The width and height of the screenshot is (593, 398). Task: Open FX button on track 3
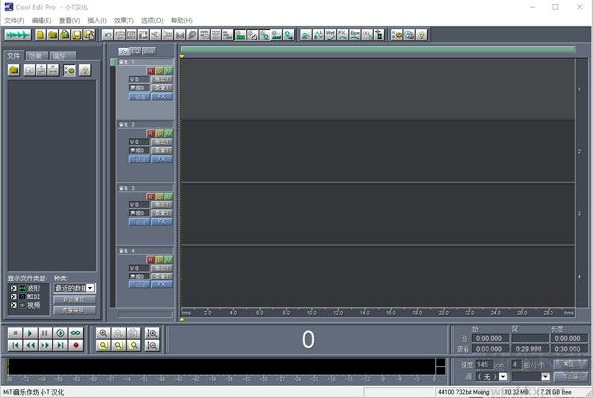pyautogui.click(x=162, y=222)
